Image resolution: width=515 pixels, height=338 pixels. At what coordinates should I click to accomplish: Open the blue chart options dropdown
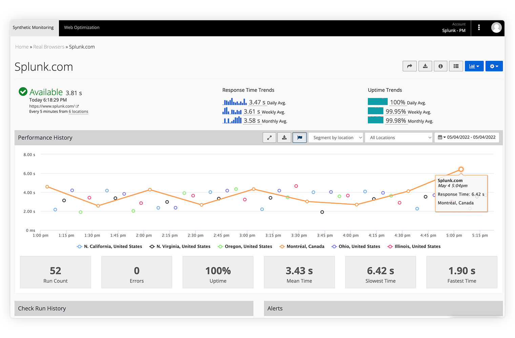474,66
